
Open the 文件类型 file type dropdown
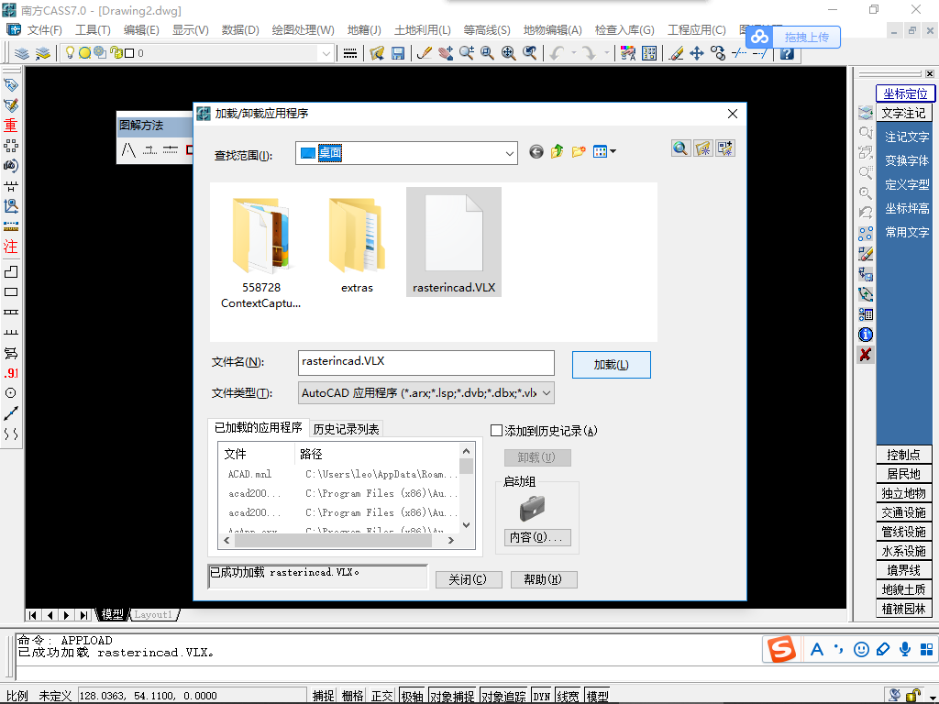point(547,393)
